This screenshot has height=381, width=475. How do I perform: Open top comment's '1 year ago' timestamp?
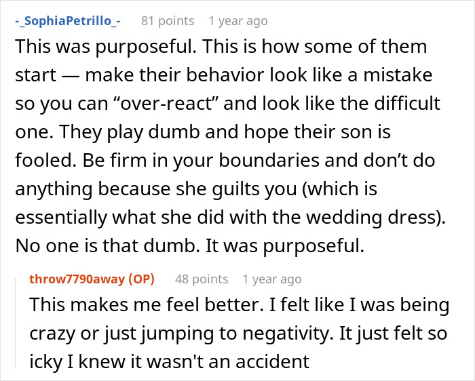coord(237,21)
